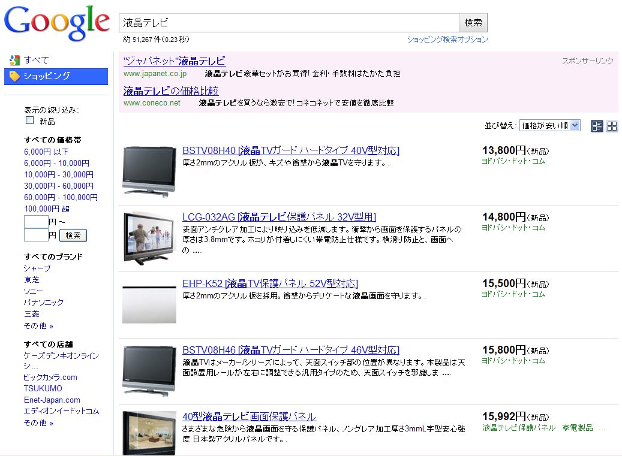Click the Google logo
The height and width of the screenshot is (456, 622).
57,23
